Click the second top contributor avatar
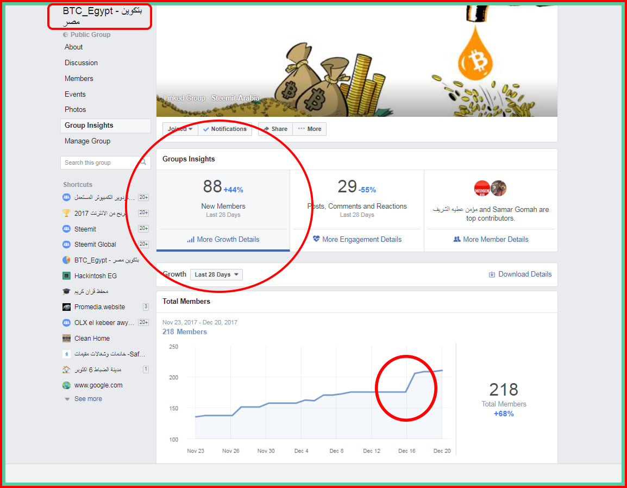The image size is (627, 488). tap(499, 188)
